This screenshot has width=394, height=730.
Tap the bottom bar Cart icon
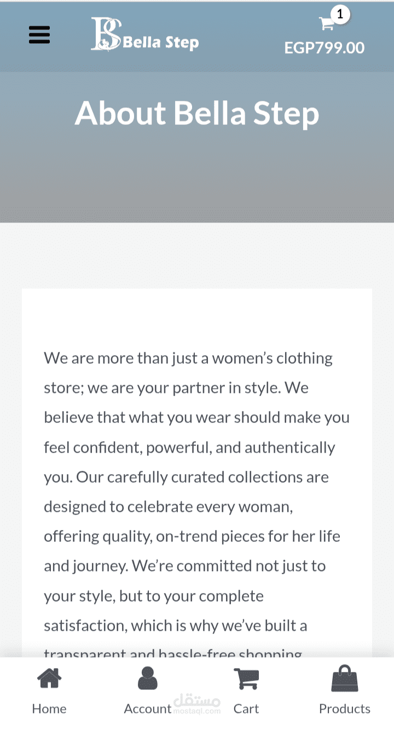pos(246,678)
